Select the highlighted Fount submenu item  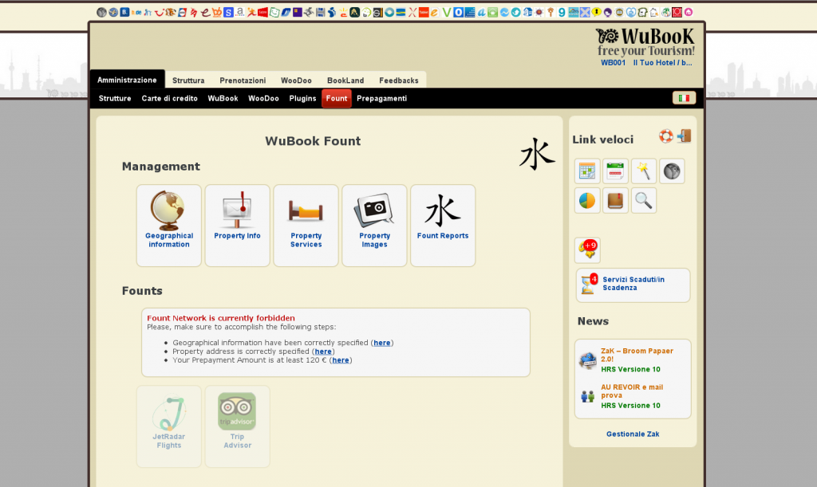pos(337,98)
